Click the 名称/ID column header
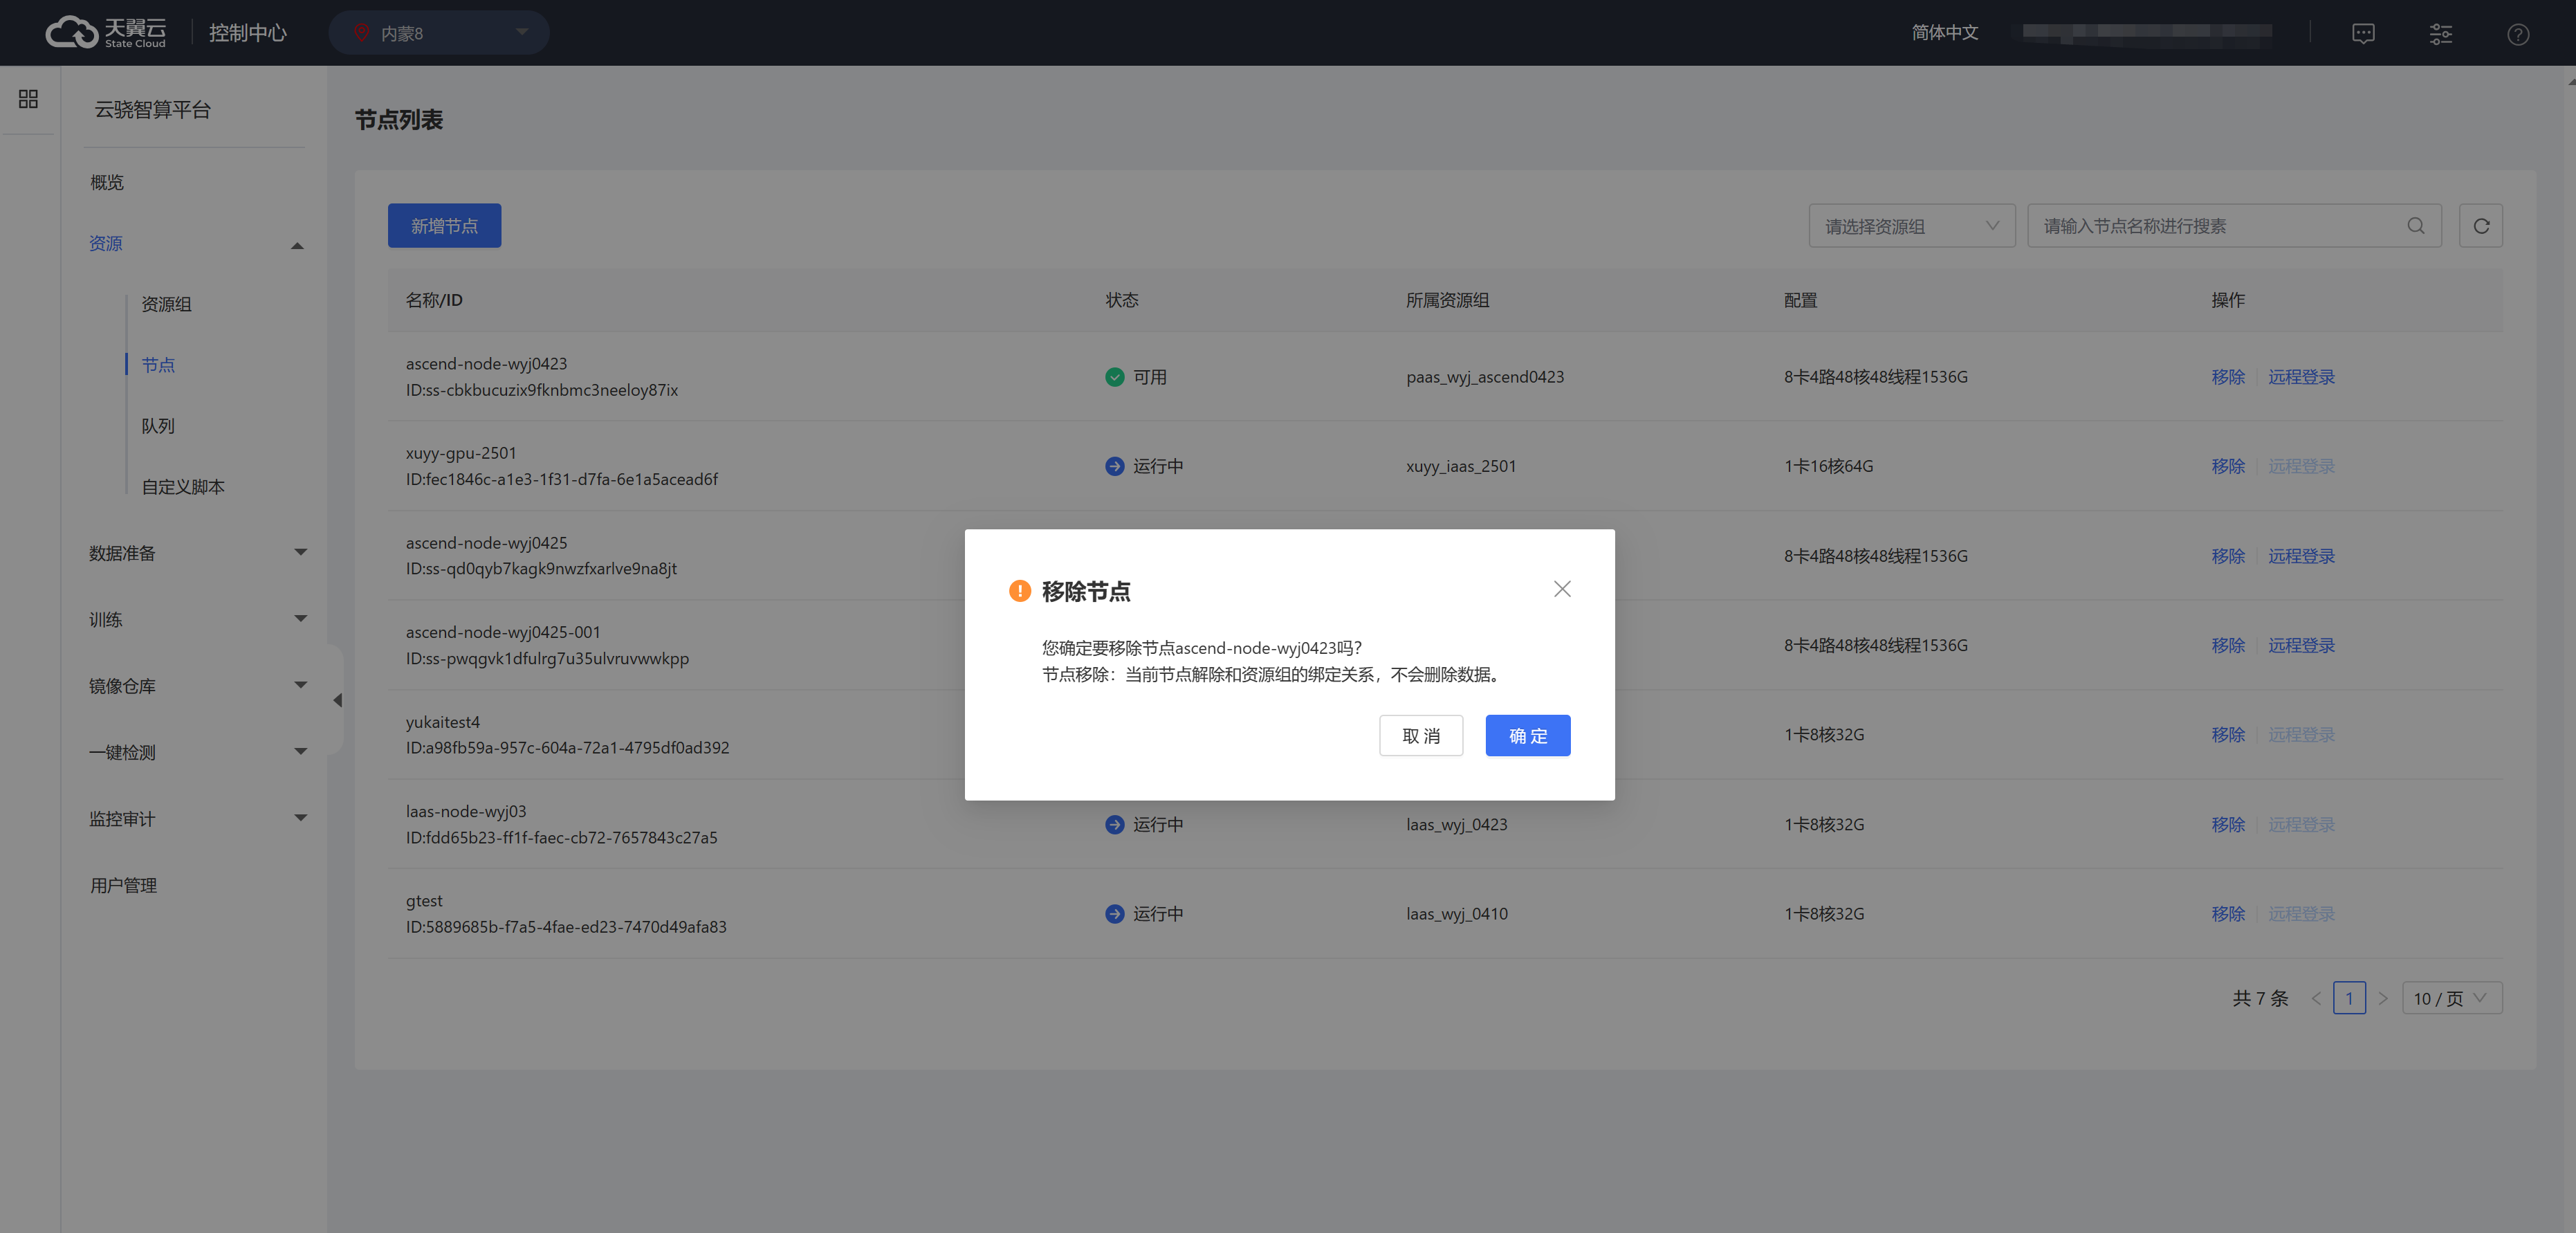The height and width of the screenshot is (1233, 2576). click(x=434, y=300)
